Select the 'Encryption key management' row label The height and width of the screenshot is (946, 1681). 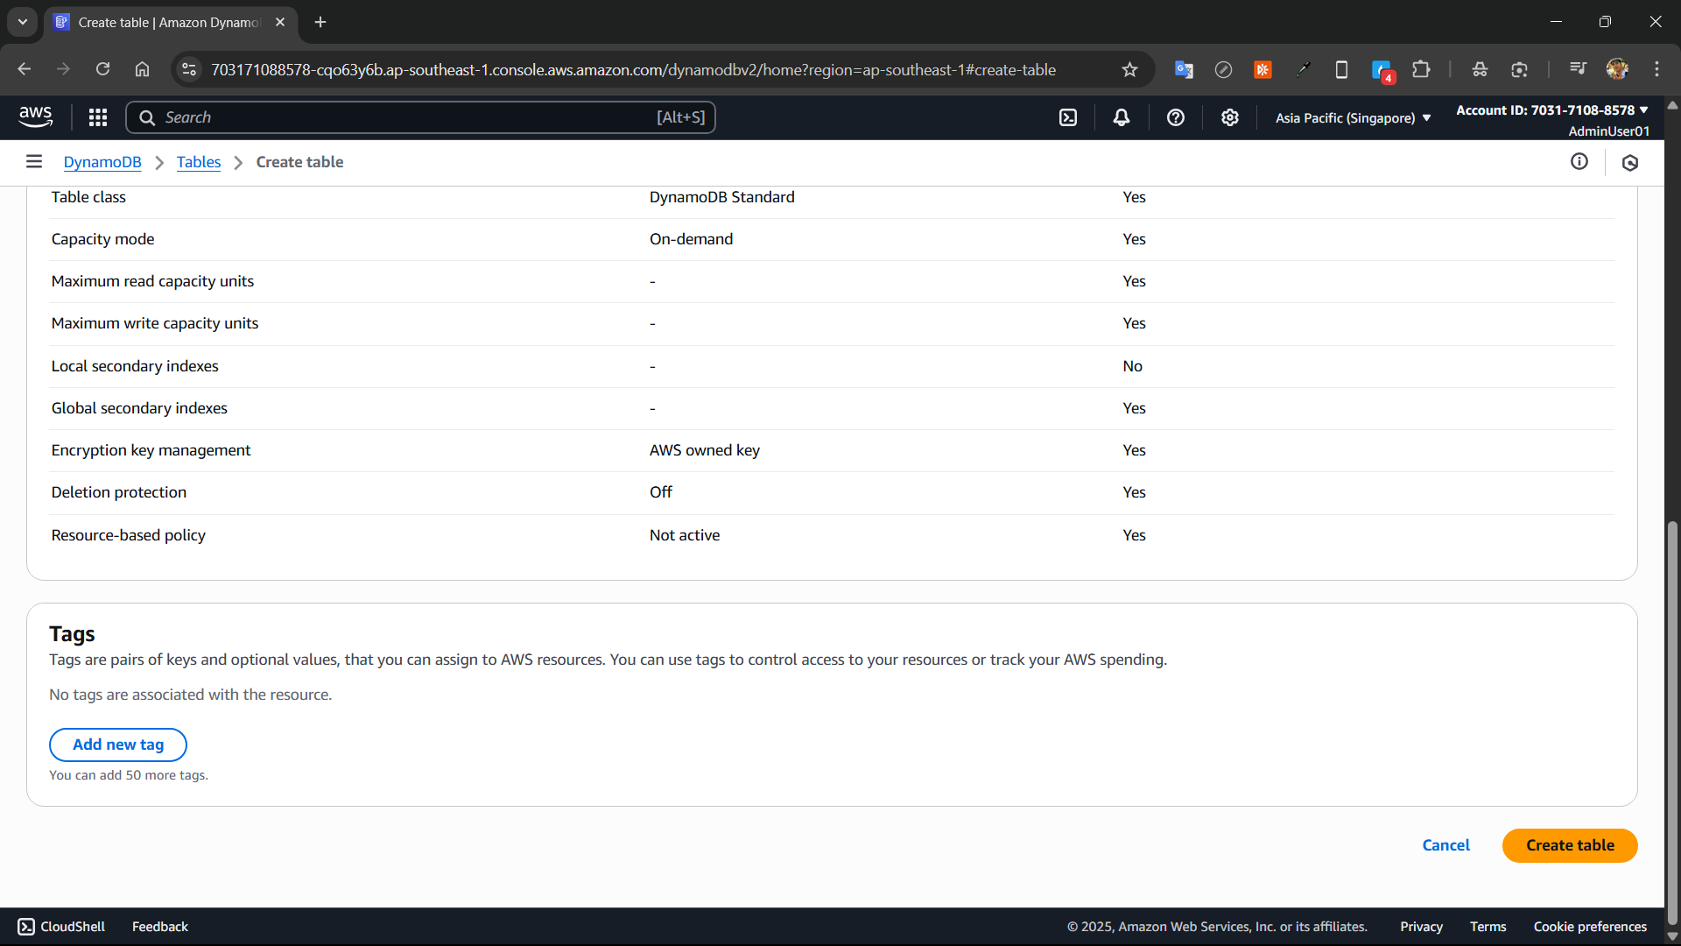coord(151,450)
